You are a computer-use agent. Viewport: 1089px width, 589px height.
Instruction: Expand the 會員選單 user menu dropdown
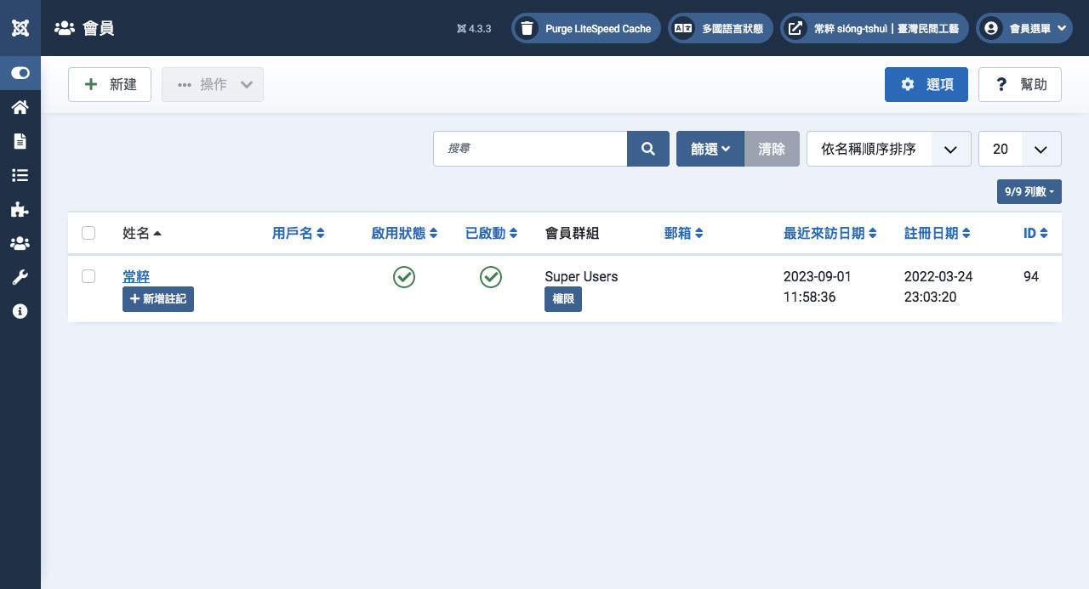[1024, 28]
